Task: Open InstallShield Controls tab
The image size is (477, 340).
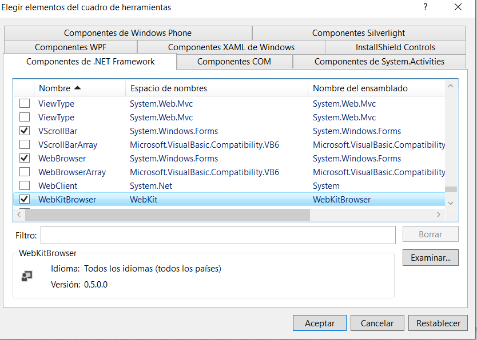Action: [395, 47]
